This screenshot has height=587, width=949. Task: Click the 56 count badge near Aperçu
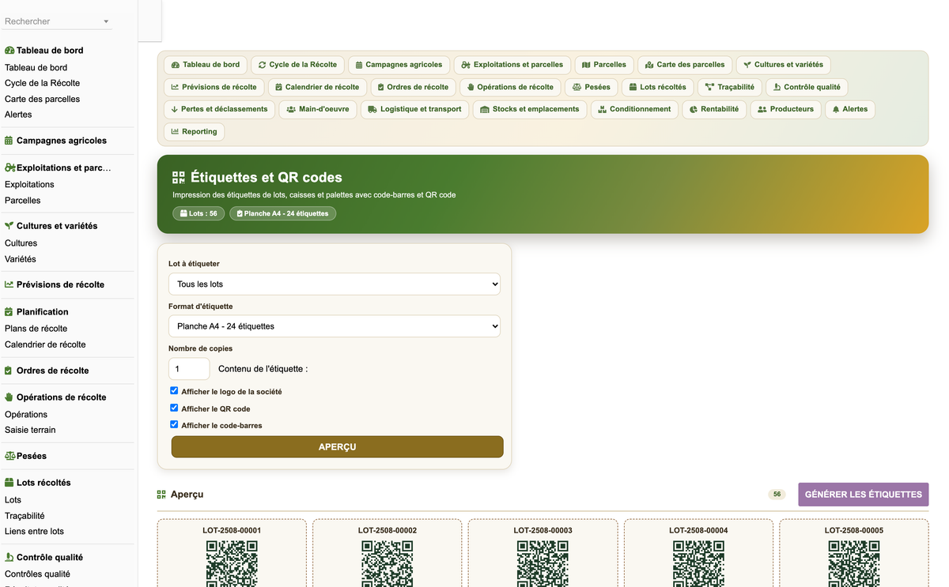tap(777, 495)
